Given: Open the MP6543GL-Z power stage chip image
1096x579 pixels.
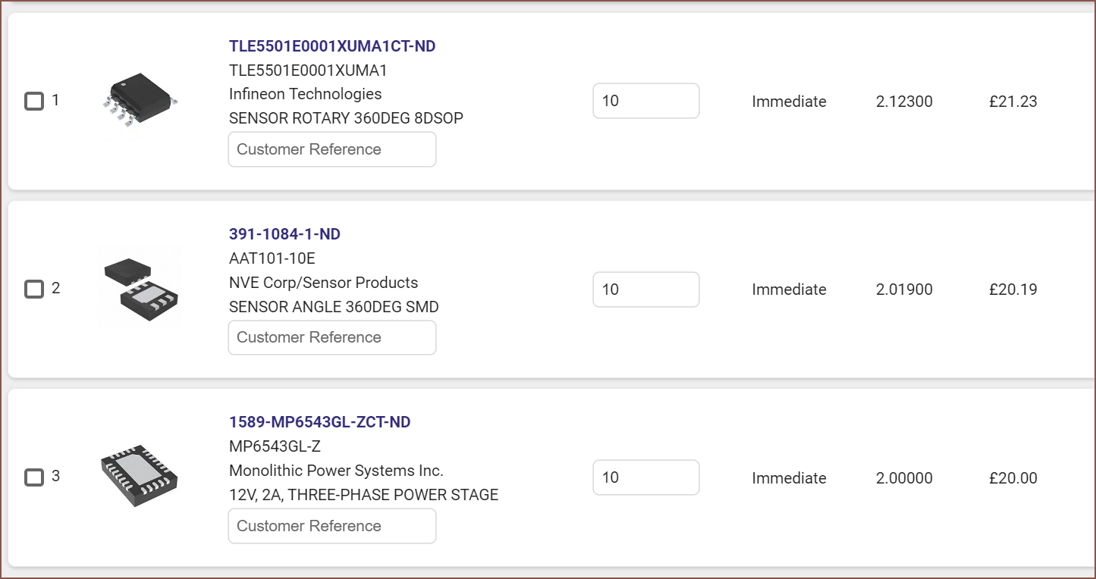Looking at the screenshot, I should pyautogui.click(x=140, y=477).
